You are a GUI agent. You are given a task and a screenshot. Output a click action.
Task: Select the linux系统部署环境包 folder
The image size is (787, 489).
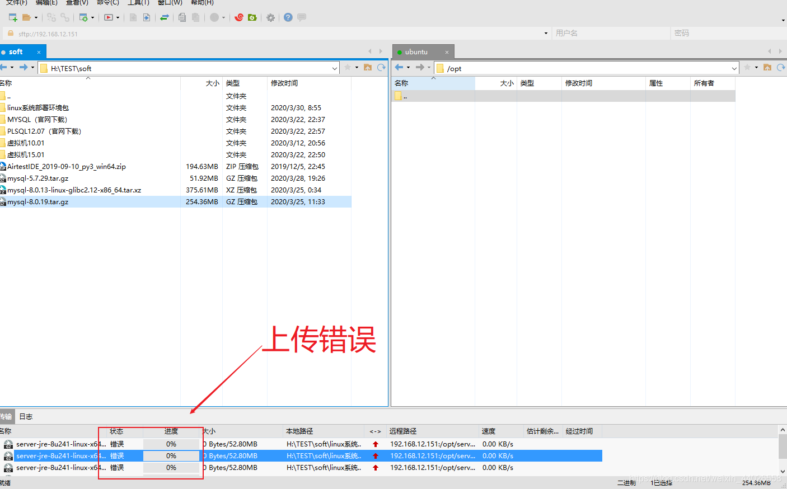click(38, 108)
